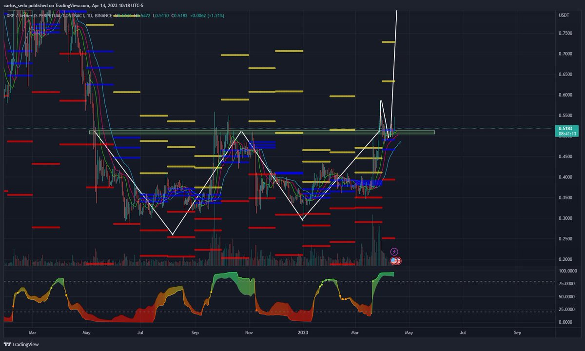585x351 pixels.
Task: Click the 0.3500 price axis label
Action: point(565,198)
